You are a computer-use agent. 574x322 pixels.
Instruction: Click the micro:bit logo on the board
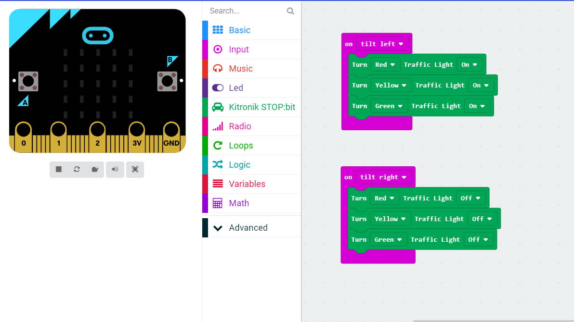point(98,36)
